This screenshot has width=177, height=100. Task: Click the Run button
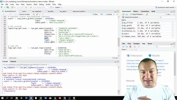(95, 14)
